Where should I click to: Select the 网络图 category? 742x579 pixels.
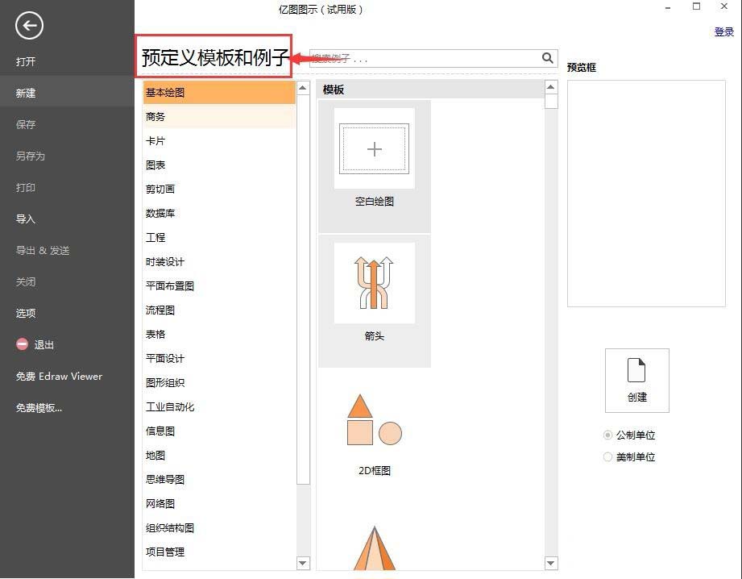pyautogui.click(x=219, y=504)
